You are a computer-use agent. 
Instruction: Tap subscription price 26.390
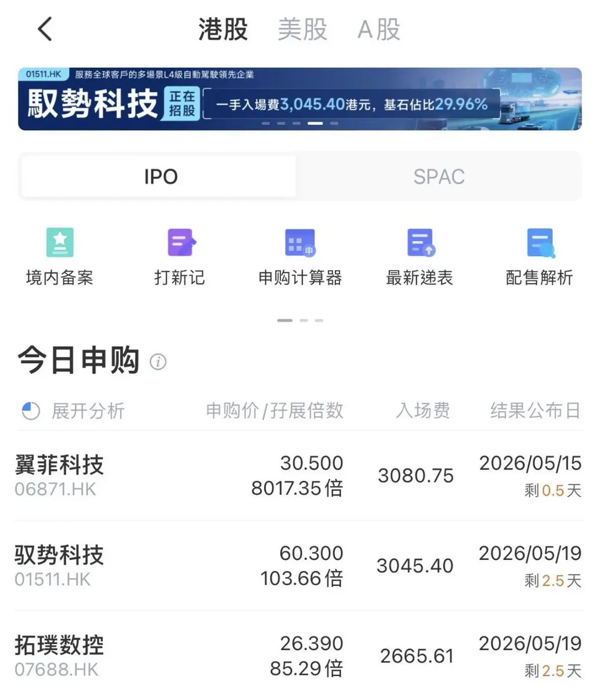pyautogui.click(x=312, y=643)
